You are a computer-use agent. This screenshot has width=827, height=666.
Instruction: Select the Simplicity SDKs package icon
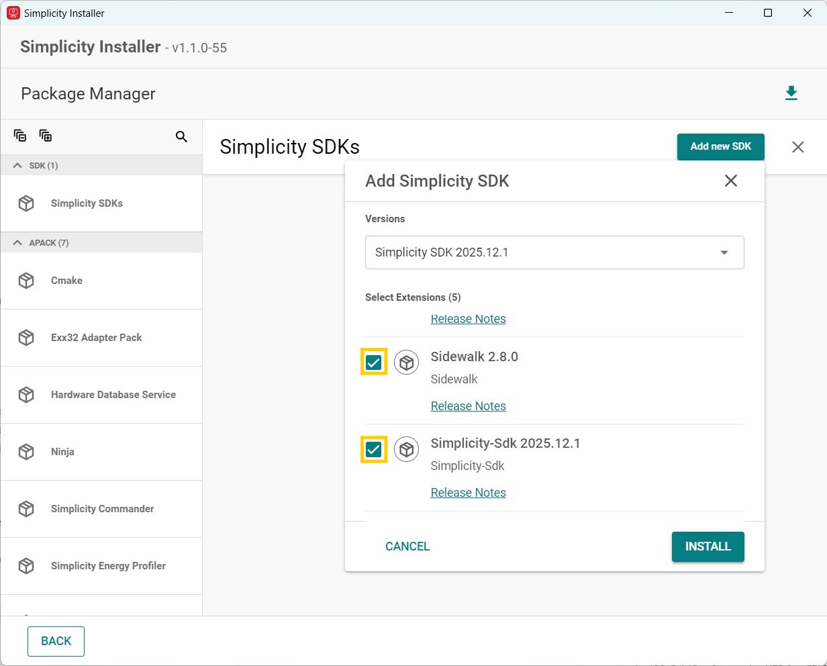(26, 203)
